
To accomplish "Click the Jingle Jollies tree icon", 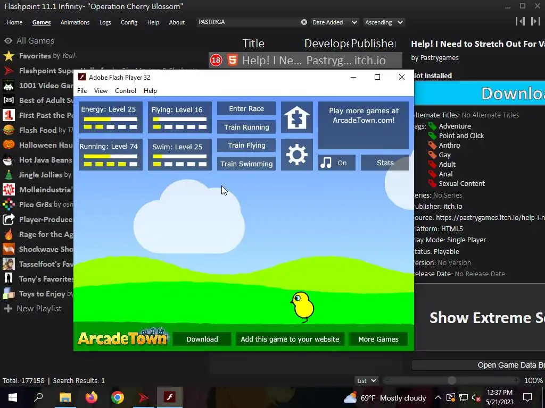I will coord(9,175).
